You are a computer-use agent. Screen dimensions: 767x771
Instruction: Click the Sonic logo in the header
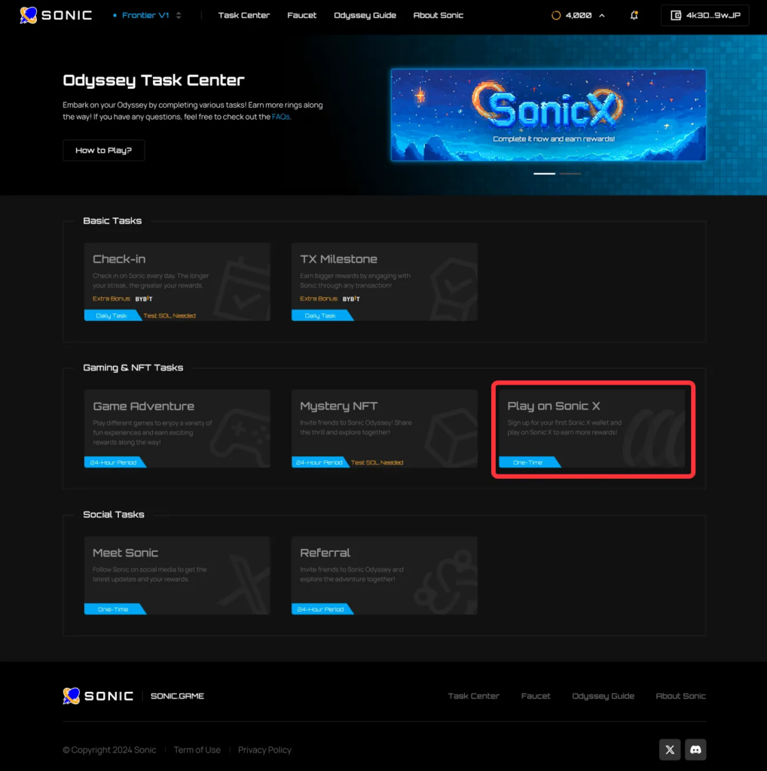[x=56, y=15]
